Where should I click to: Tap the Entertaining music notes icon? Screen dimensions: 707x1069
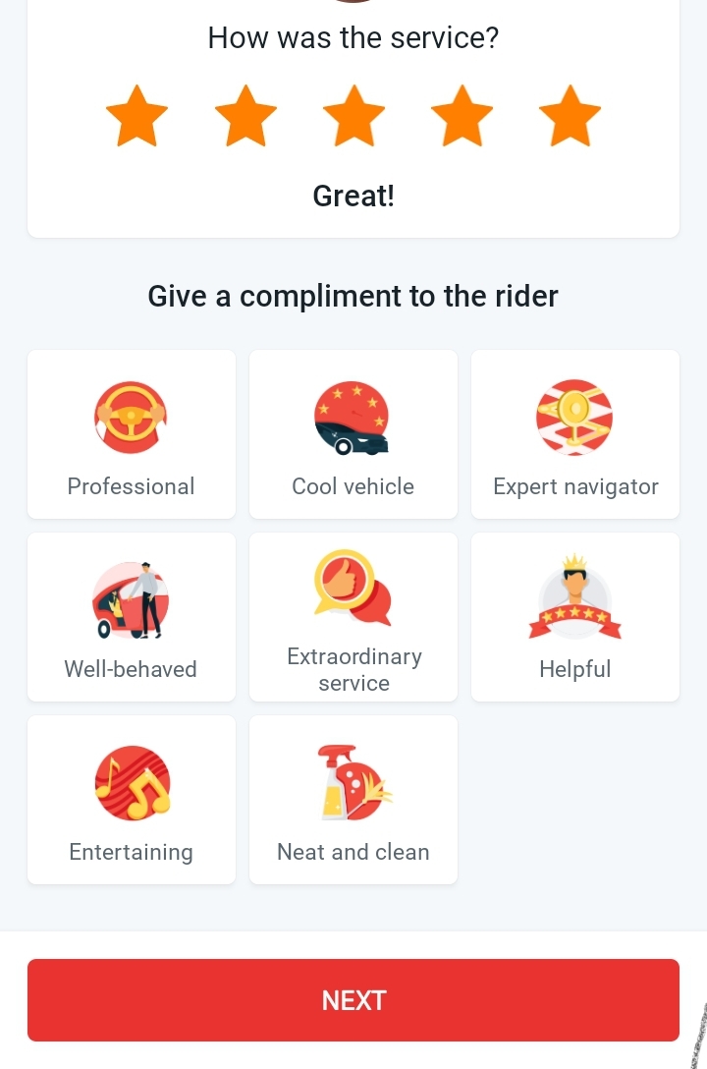point(132,783)
